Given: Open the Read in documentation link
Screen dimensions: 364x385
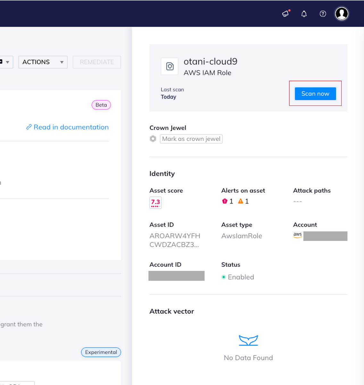Looking at the screenshot, I should [x=67, y=127].
